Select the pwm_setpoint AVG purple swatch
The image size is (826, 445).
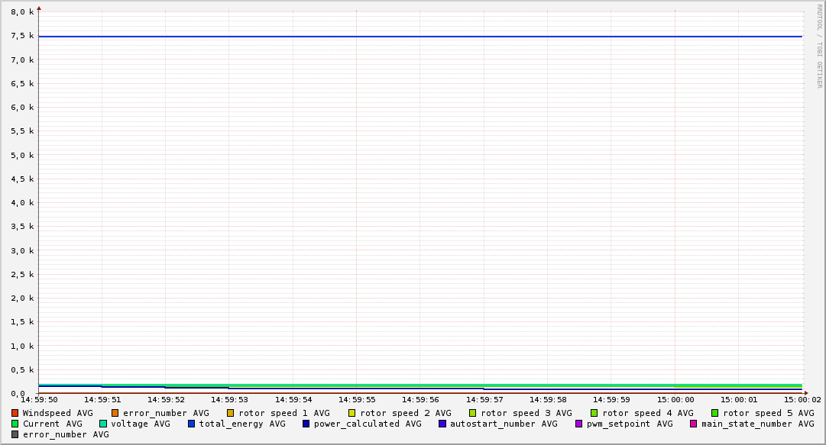(578, 424)
